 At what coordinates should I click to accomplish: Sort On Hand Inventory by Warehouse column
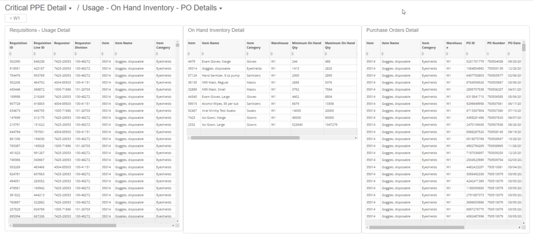pos(272,54)
